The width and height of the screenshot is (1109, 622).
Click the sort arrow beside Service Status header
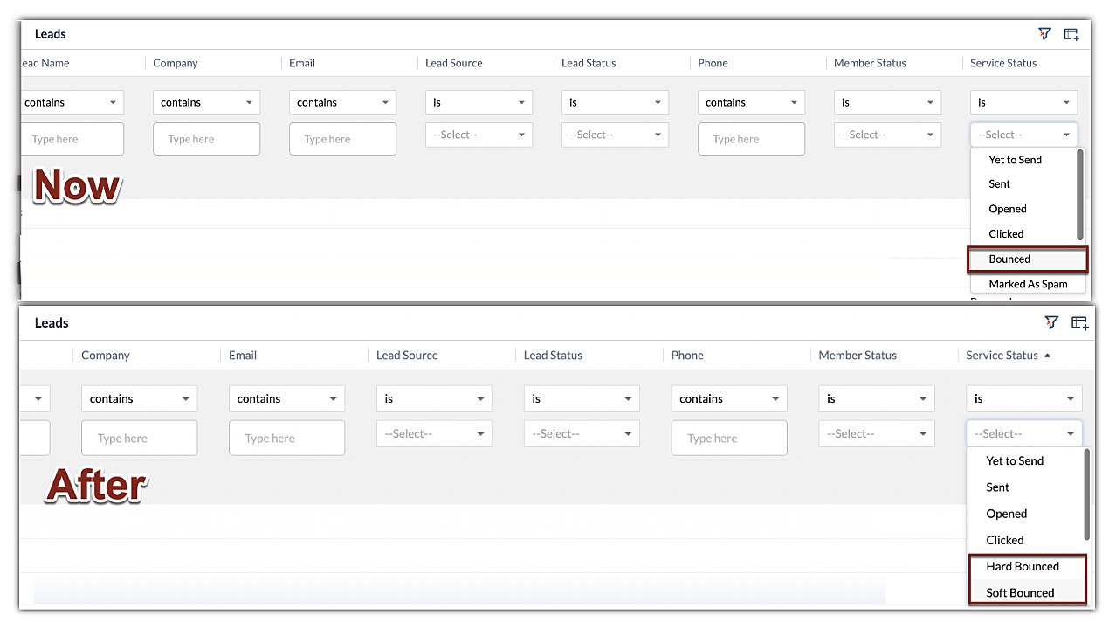click(1047, 356)
